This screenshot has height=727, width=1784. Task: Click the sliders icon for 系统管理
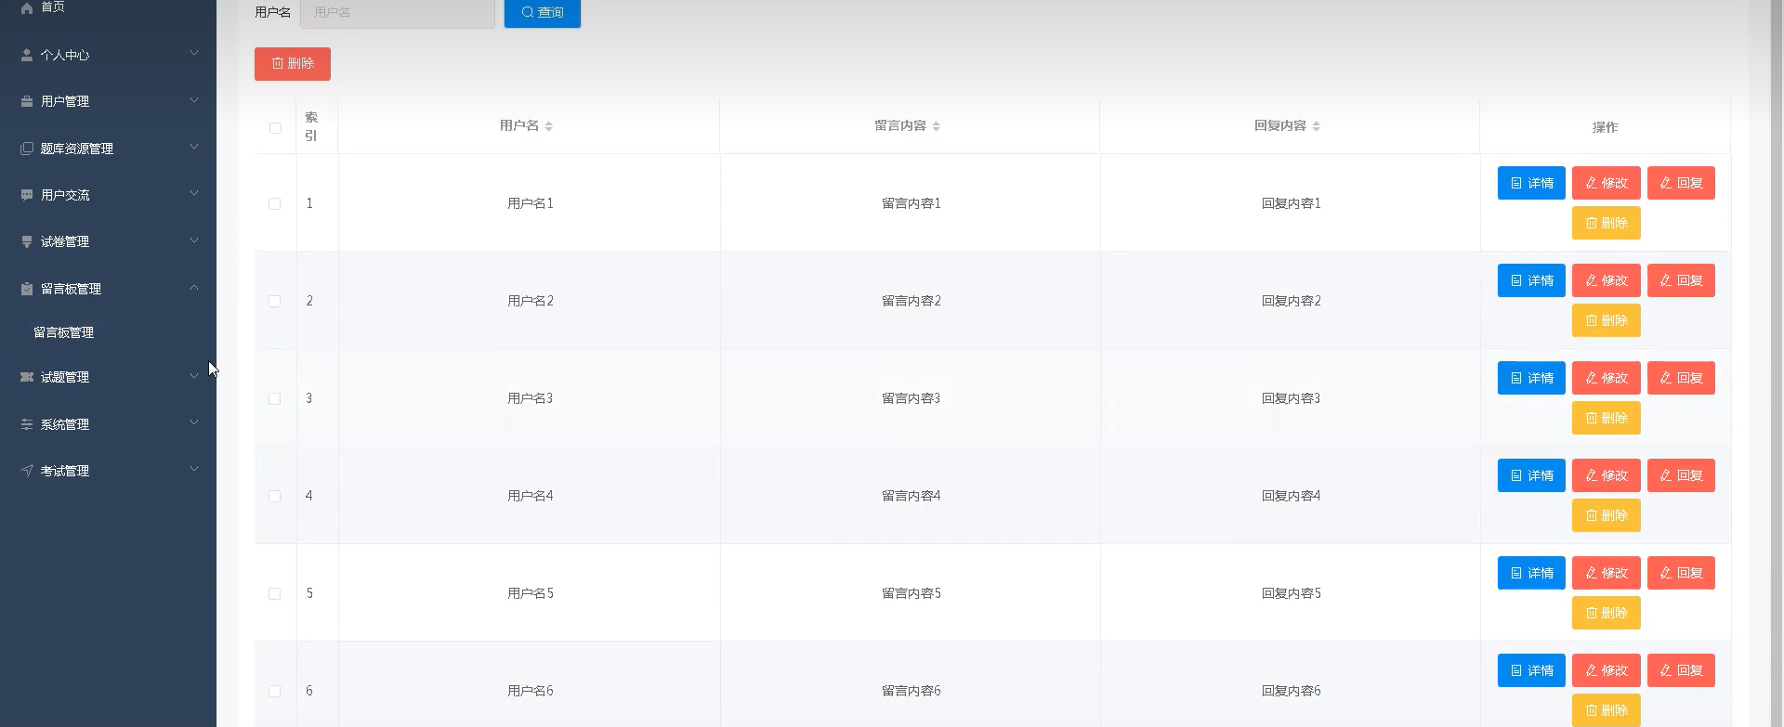click(27, 424)
